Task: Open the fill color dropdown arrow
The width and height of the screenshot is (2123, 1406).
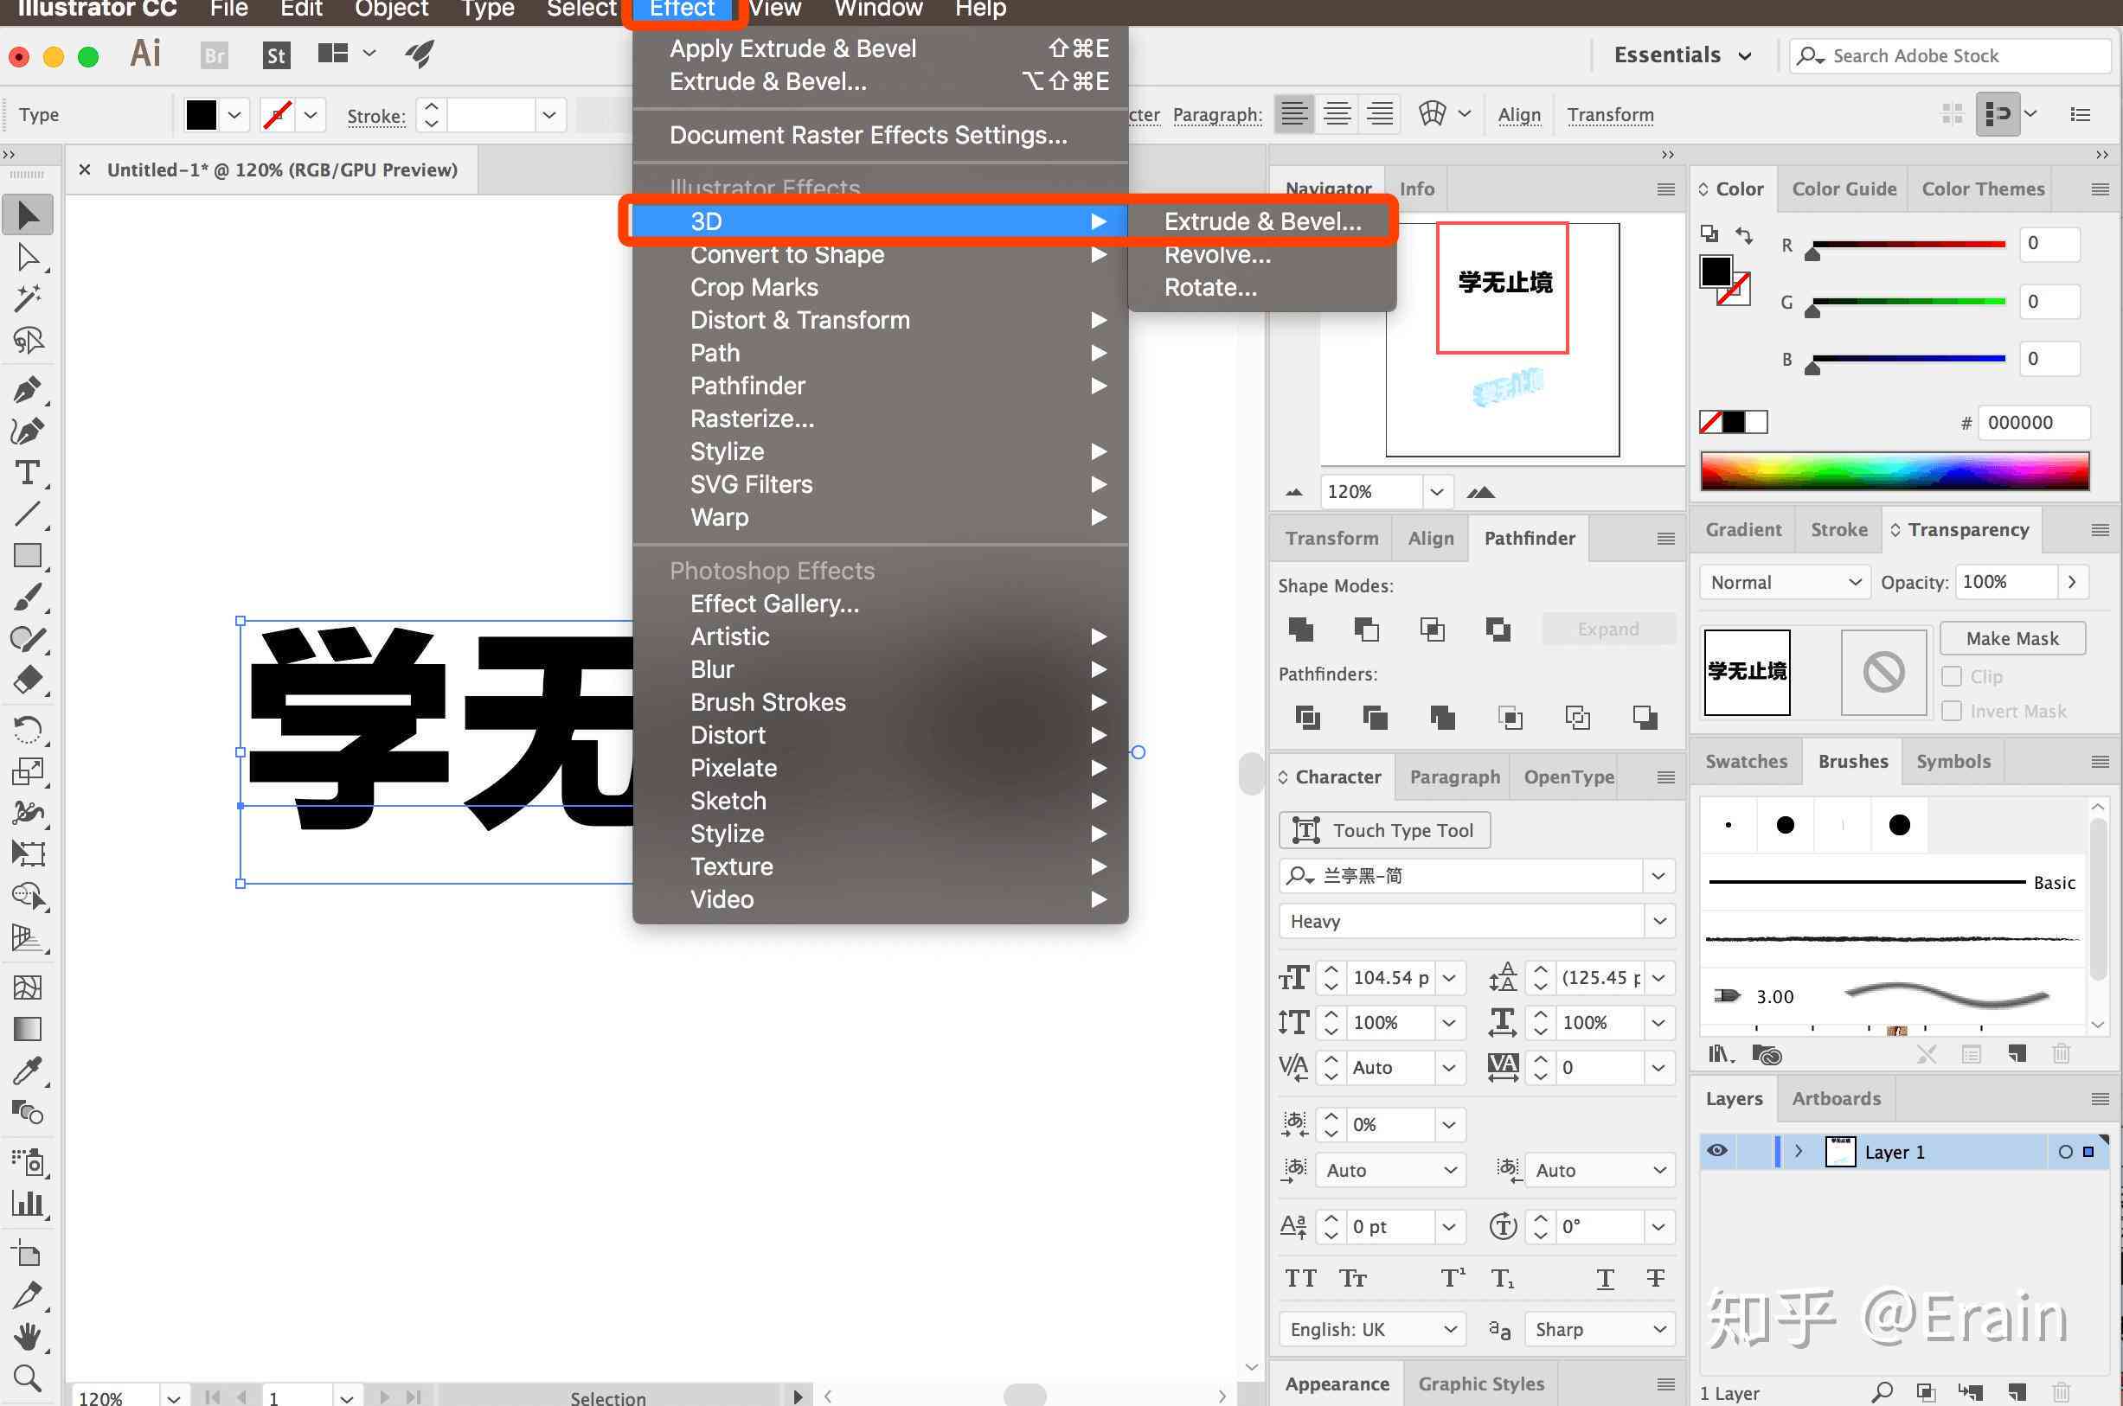Action: [234, 115]
